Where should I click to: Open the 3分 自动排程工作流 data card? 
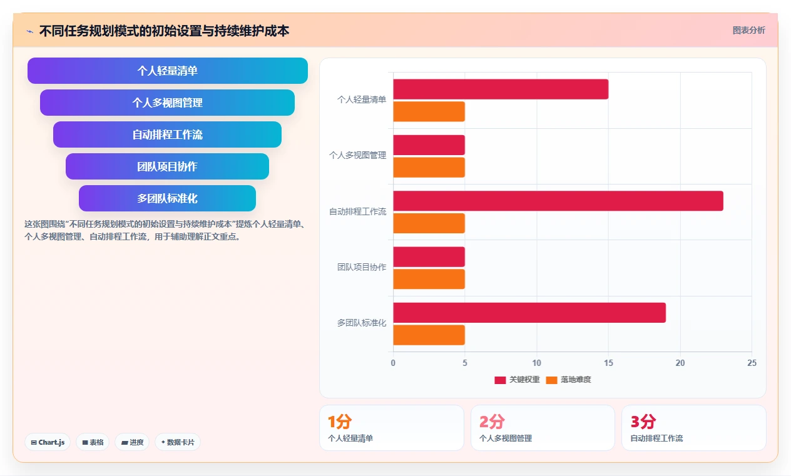point(693,428)
